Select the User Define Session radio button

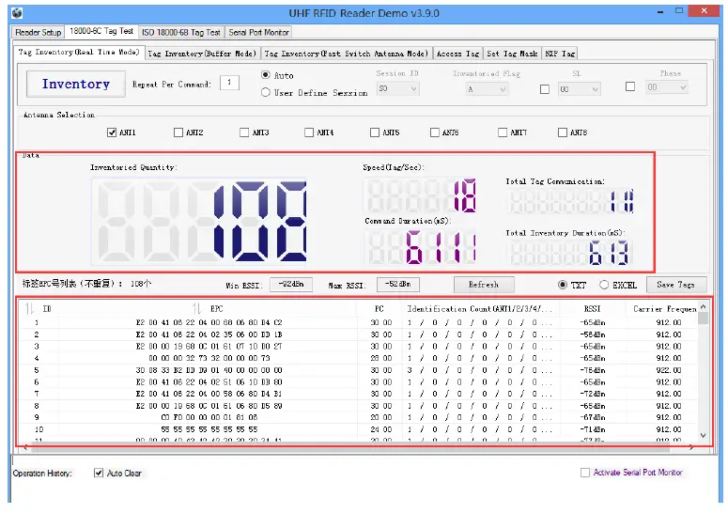pyautogui.click(x=266, y=92)
